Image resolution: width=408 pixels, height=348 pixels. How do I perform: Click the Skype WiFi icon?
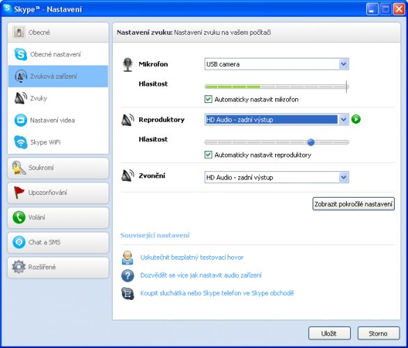[x=21, y=142]
